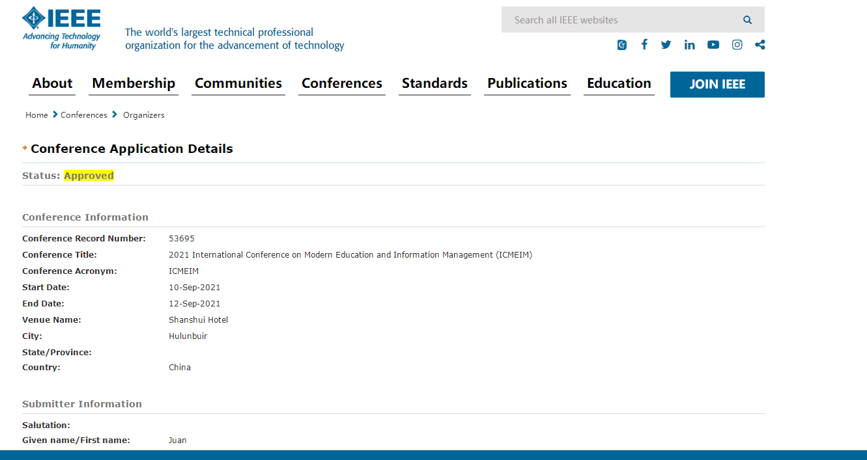Click the Submitter Information section heading
Viewport: 867px width, 460px height.
[82, 404]
